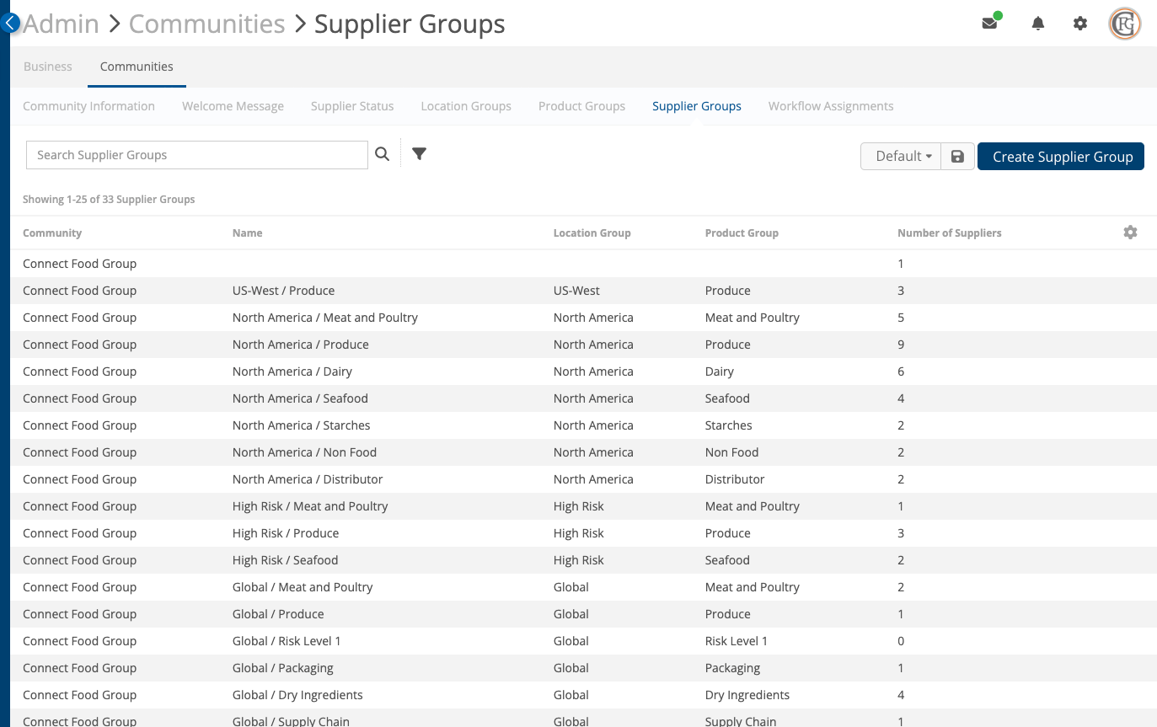Image resolution: width=1157 pixels, height=727 pixels.
Task: Click Admin in the breadcrumb
Action: [x=61, y=24]
